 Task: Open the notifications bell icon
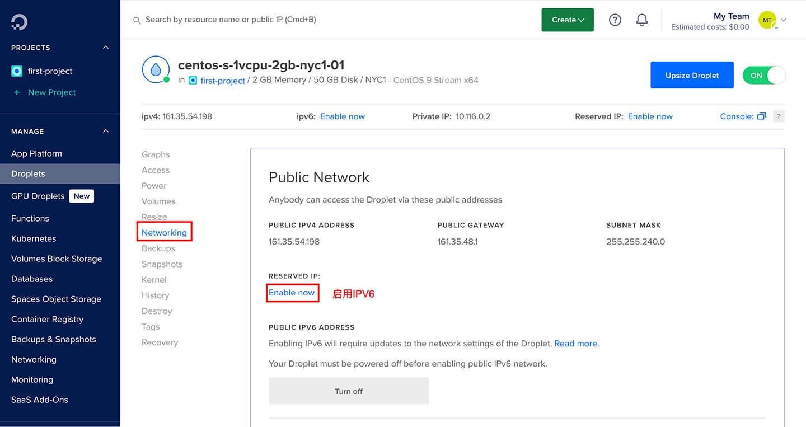642,20
